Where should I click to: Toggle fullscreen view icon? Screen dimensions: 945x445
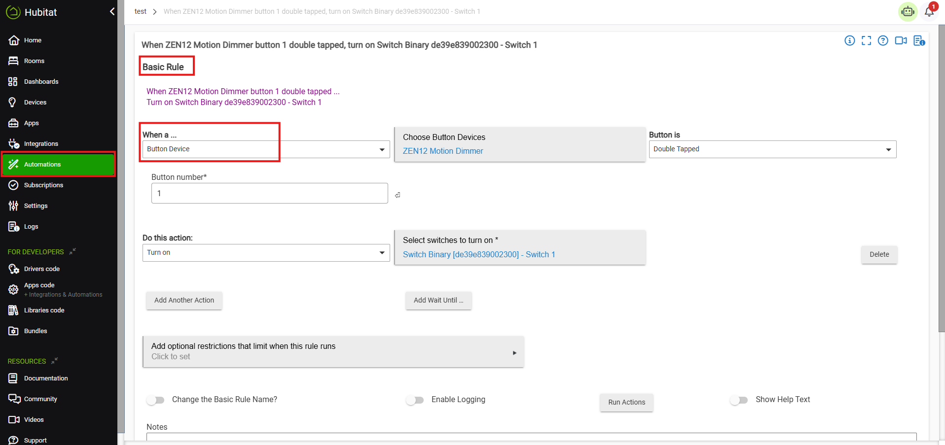click(866, 40)
